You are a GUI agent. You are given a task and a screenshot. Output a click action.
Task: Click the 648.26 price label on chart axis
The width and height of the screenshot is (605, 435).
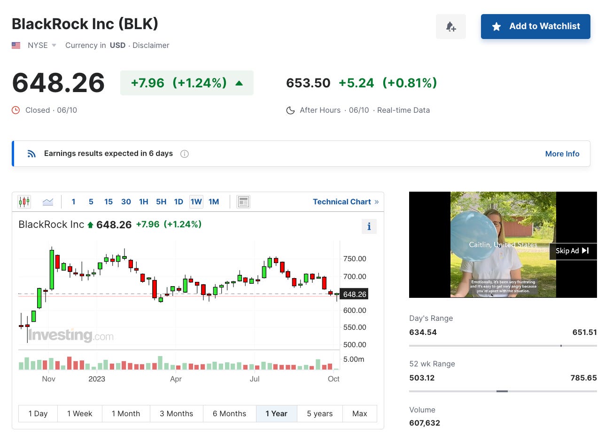point(354,294)
